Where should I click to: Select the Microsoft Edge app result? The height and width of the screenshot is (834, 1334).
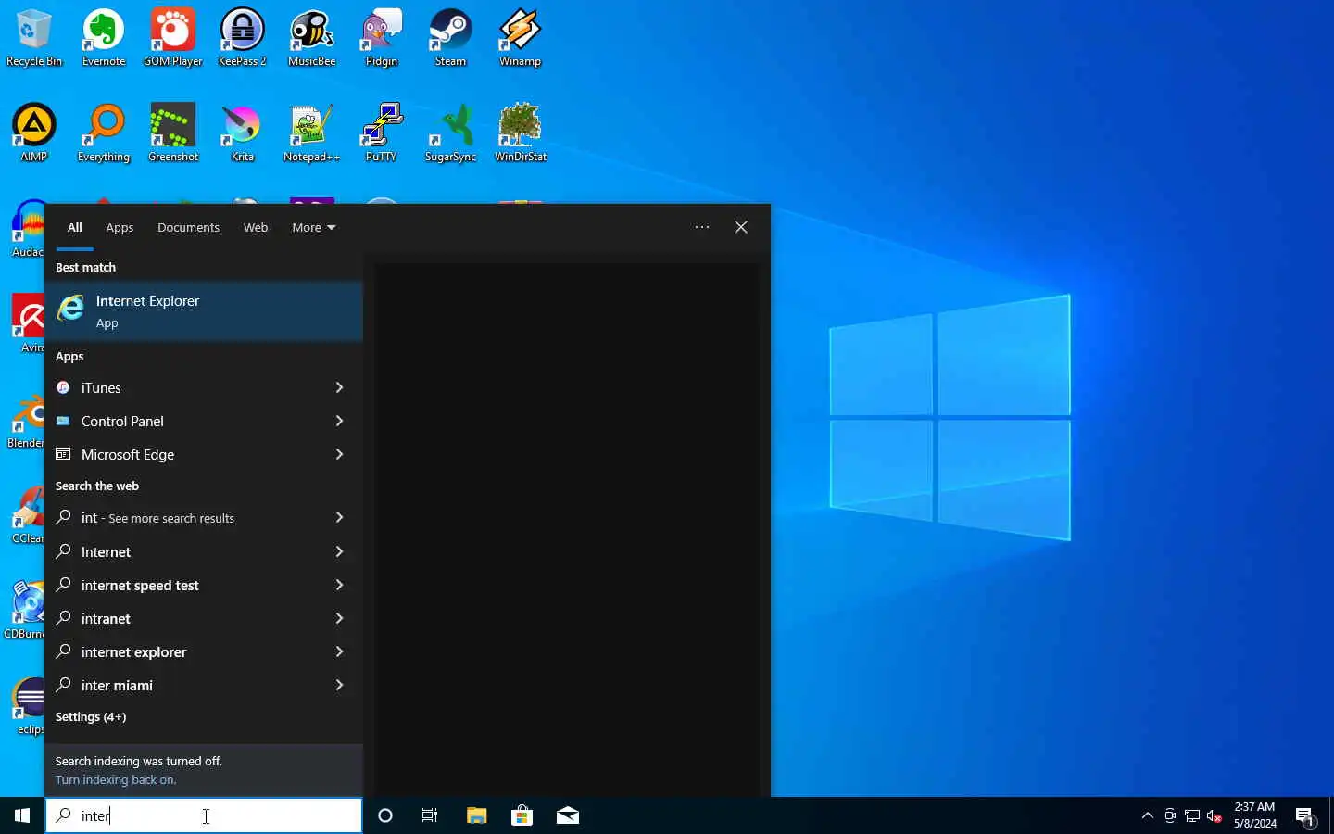click(181, 454)
